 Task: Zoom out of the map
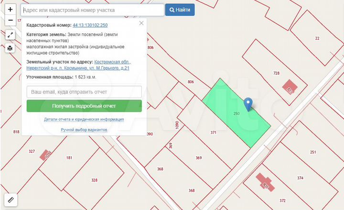[x=11, y=21]
